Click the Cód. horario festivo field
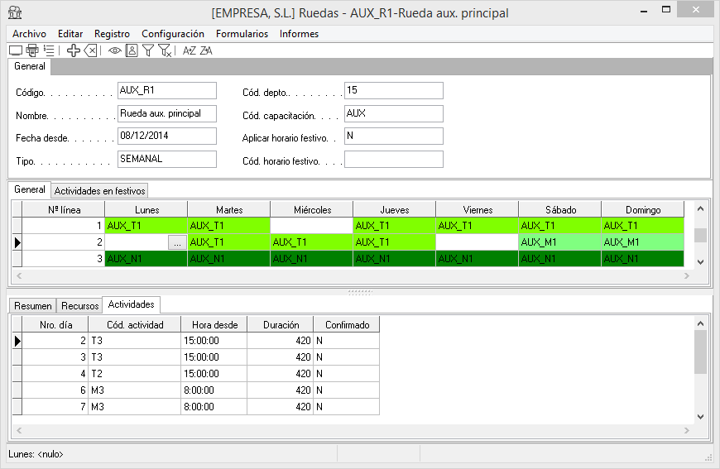 [393, 160]
